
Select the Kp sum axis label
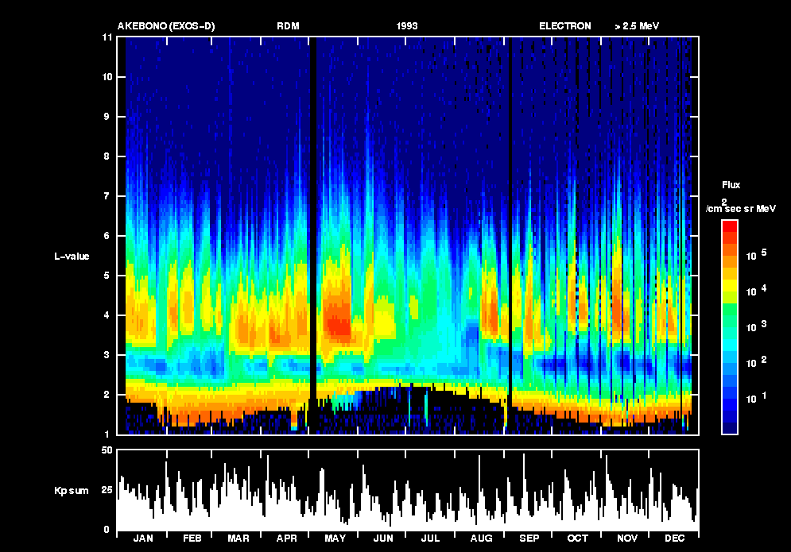[72, 491]
